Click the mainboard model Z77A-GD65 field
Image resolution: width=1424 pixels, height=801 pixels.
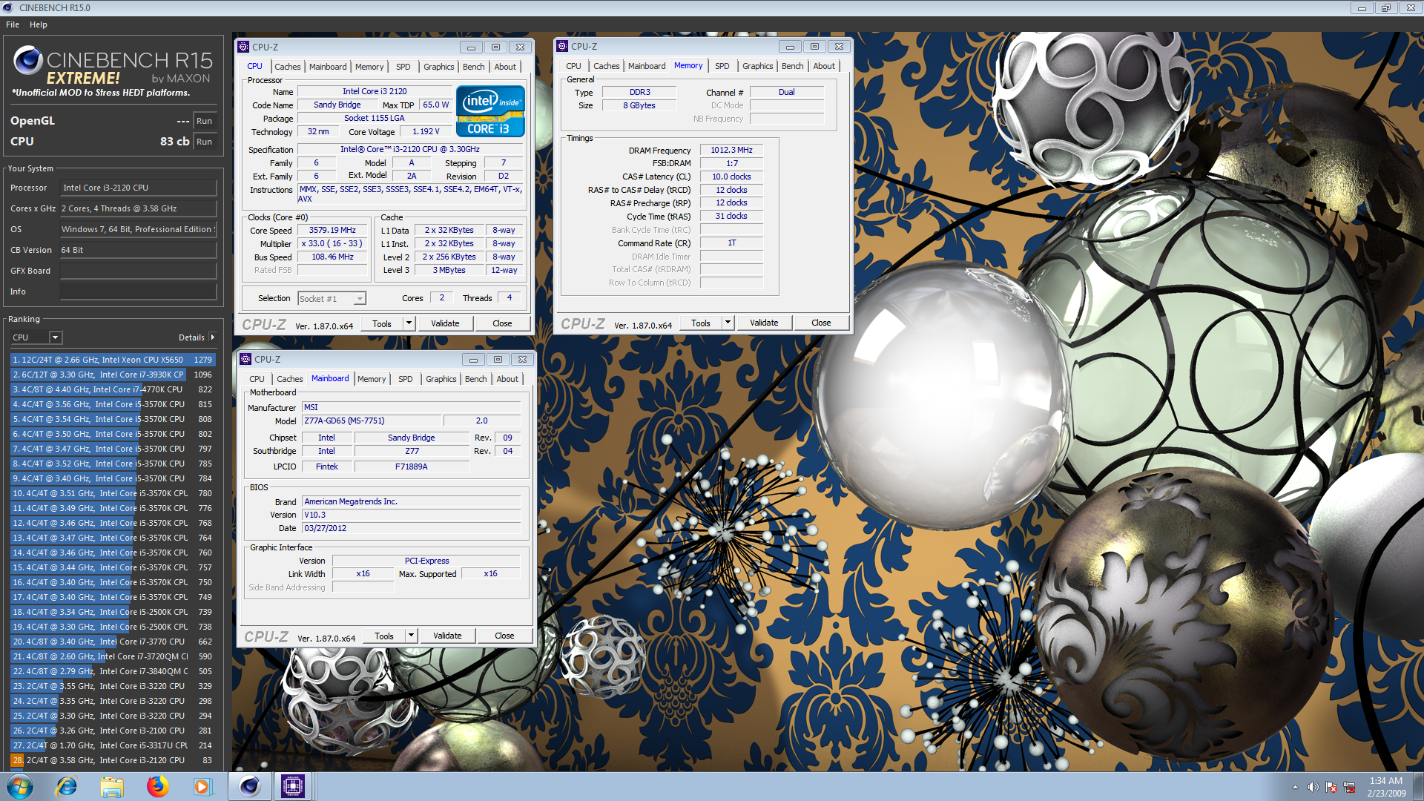point(371,421)
